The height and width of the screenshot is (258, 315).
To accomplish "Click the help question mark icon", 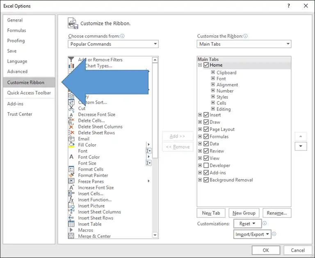I will [289, 6].
